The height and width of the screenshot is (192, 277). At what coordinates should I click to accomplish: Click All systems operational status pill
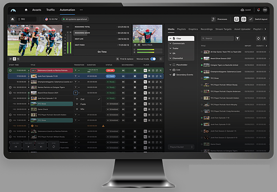75,19
